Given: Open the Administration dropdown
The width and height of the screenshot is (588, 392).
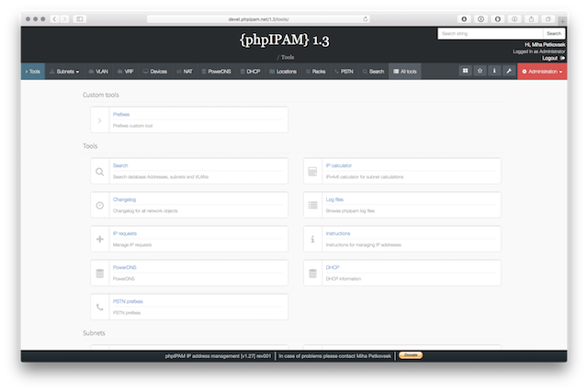Looking at the screenshot, I should pyautogui.click(x=542, y=71).
